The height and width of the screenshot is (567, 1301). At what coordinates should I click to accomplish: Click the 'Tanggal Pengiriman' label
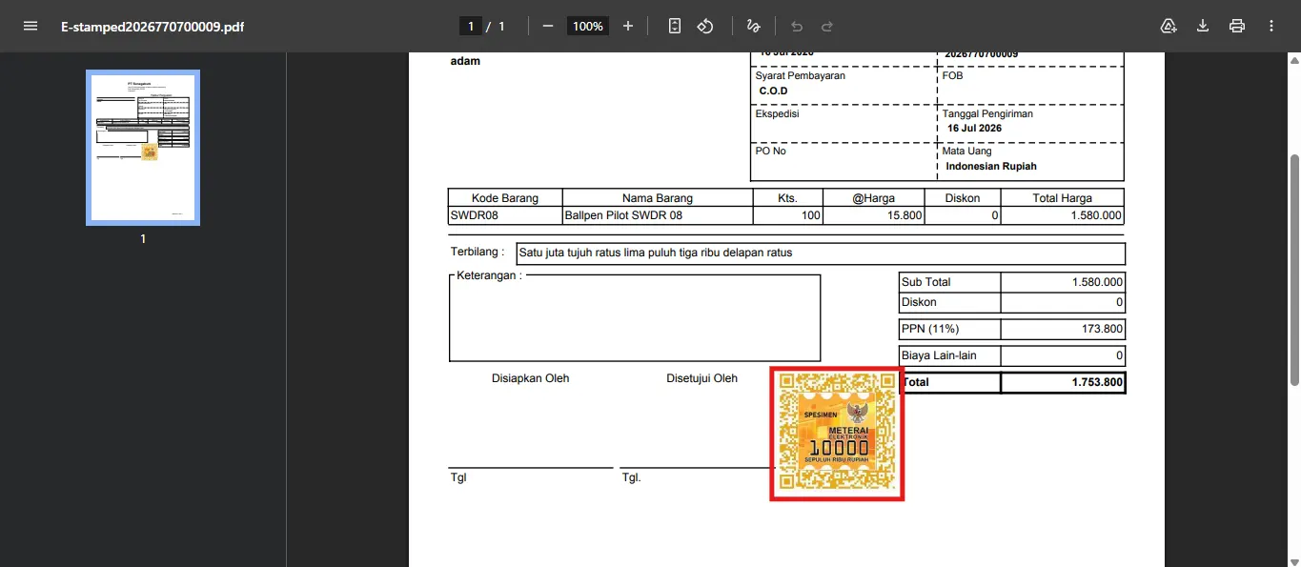pyautogui.click(x=987, y=113)
